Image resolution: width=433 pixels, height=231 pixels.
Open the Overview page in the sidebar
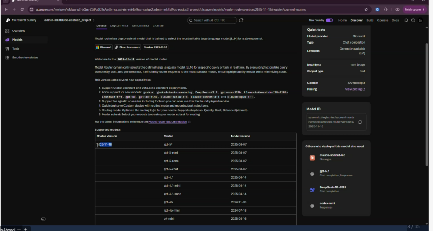click(18, 31)
